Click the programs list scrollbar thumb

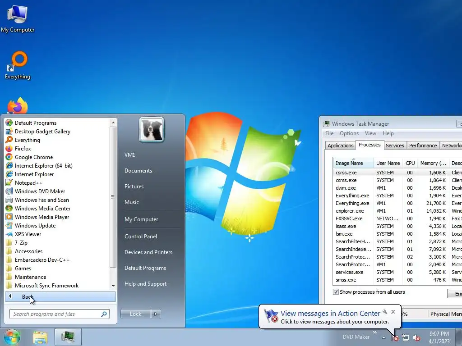tap(113, 197)
